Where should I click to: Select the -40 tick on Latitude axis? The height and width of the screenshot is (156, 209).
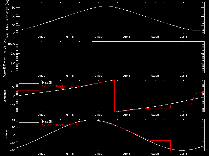12,151
